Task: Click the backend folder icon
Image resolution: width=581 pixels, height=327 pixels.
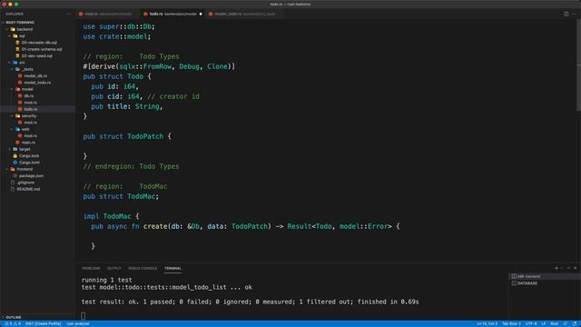Action: [13, 29]
